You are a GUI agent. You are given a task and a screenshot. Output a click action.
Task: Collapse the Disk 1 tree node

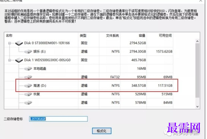pyautogui.click(x=10, y=60)
